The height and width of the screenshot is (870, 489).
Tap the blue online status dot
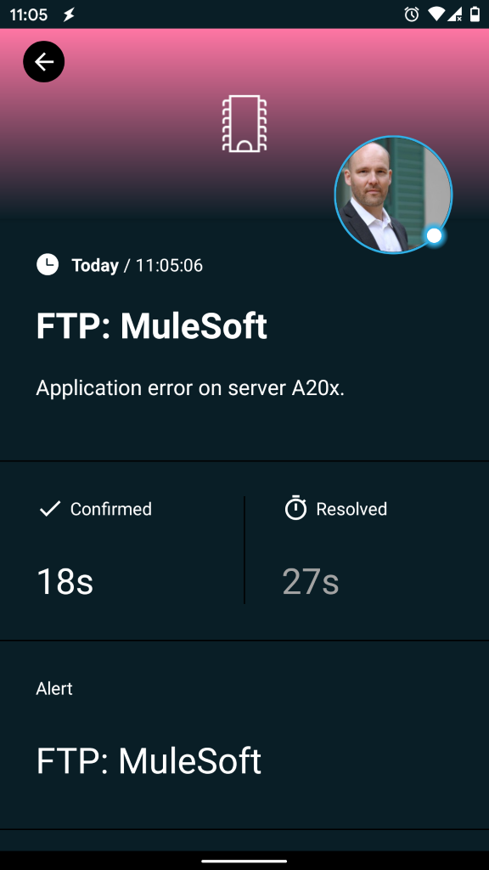pos(434,236)
